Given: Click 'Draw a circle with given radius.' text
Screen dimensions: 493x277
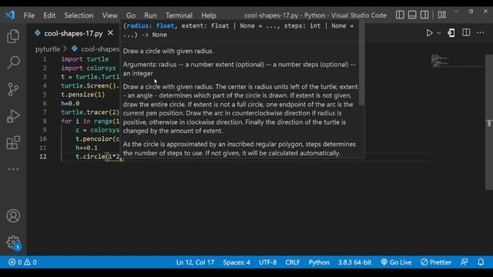Looking at the screenshot, I should click(168, 52).
